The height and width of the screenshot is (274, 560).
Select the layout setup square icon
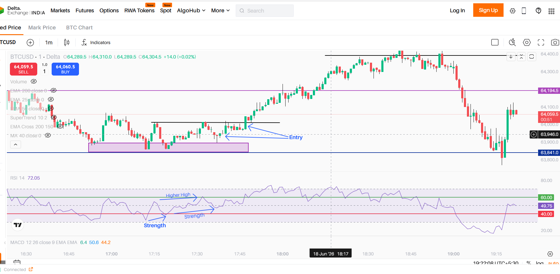pyautogui.click(x=495, y=42)
